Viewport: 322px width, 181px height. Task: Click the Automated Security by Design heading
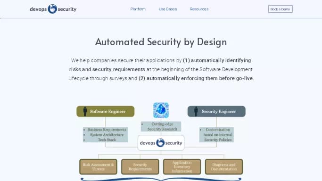click(x=161, y=42)
